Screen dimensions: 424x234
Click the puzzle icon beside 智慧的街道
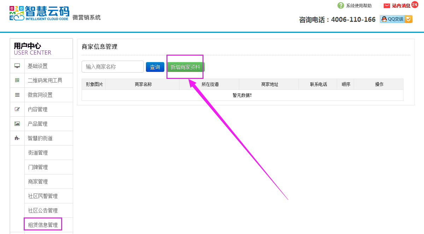[17, 138]
